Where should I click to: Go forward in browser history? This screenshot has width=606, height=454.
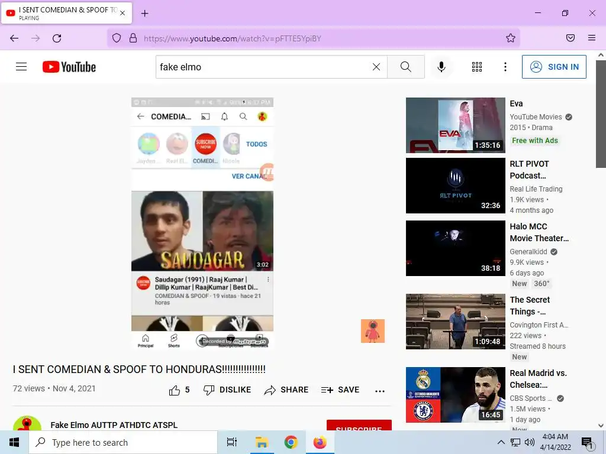point(36,38)
